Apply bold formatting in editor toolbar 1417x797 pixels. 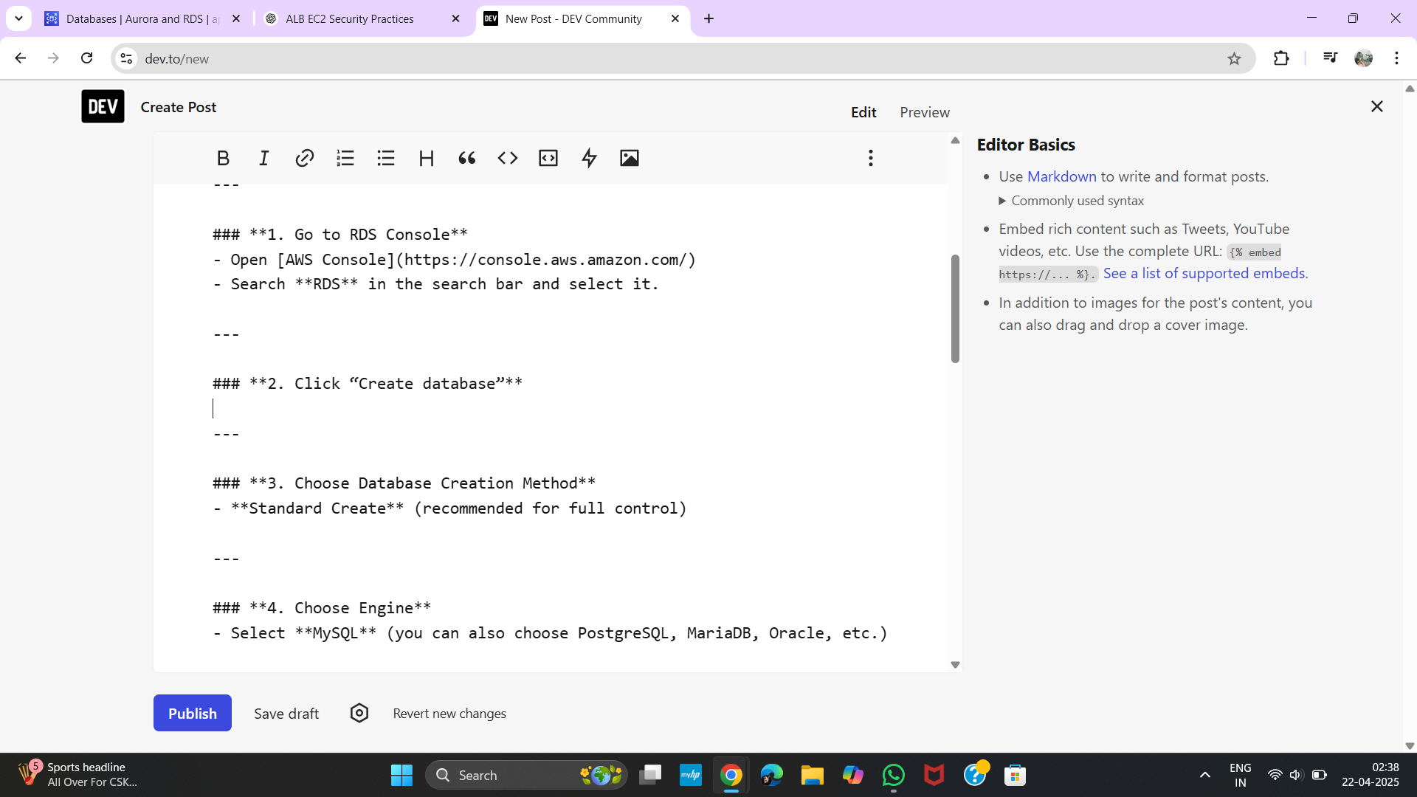pos(223,158)
